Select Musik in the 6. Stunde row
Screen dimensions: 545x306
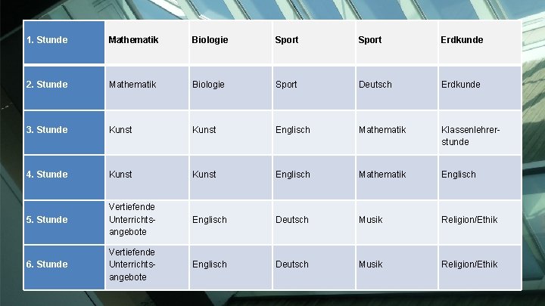click(x=371, y=264)
